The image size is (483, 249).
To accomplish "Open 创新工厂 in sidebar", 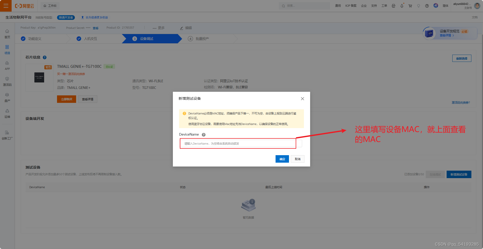I will tap(7, 135).
